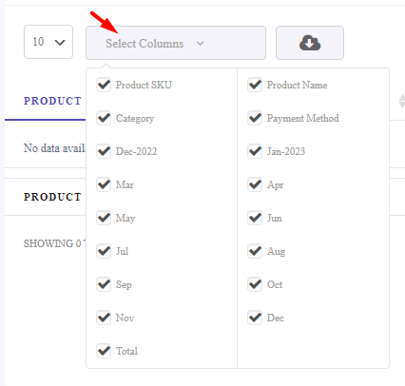Hide the Oct column
405x386 pixels.
255,284
